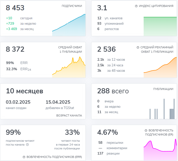Screen dimensions: 178x161
Task: Open the green citation index chart
Action: [x=160, y=26]
